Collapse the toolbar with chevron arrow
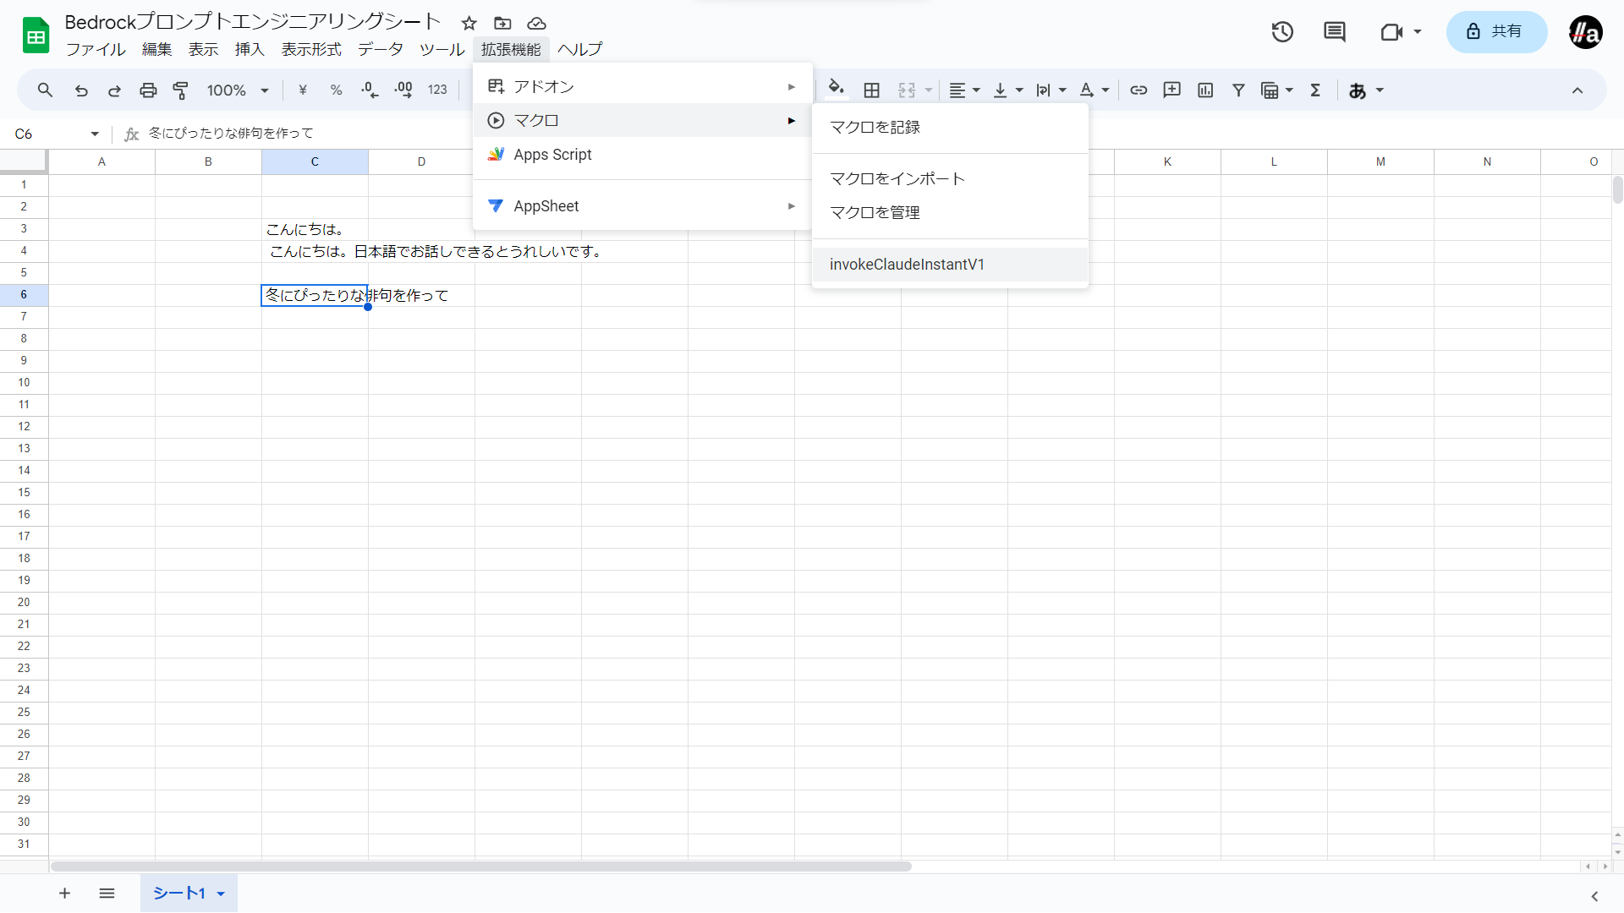Viewport: 1624px width, 913px height. (x=1577, y=90)
